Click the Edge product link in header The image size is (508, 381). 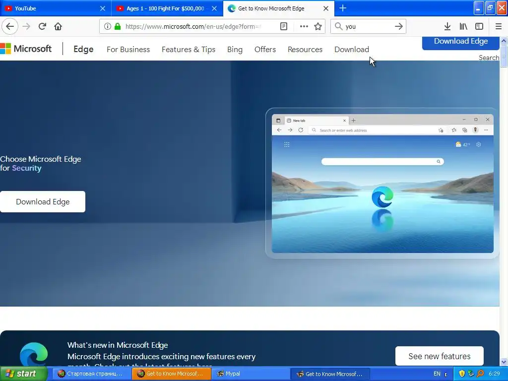point(83,49)
